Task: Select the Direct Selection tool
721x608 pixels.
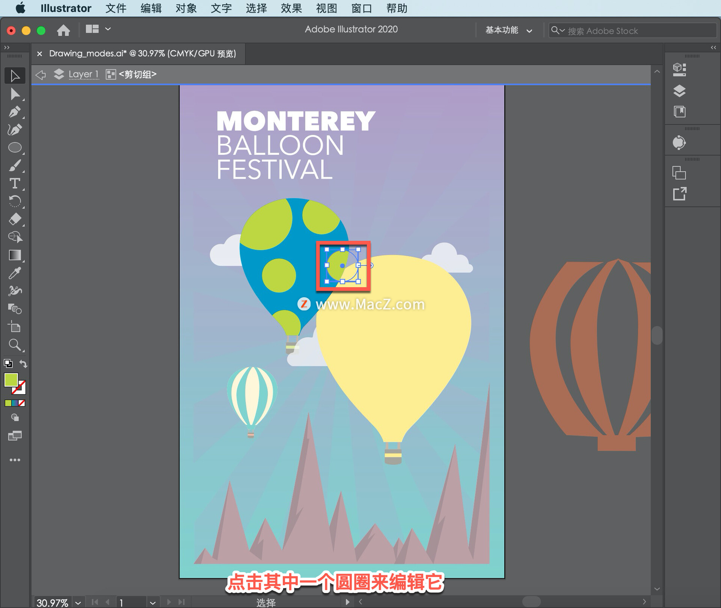Action: click(15, 94)
